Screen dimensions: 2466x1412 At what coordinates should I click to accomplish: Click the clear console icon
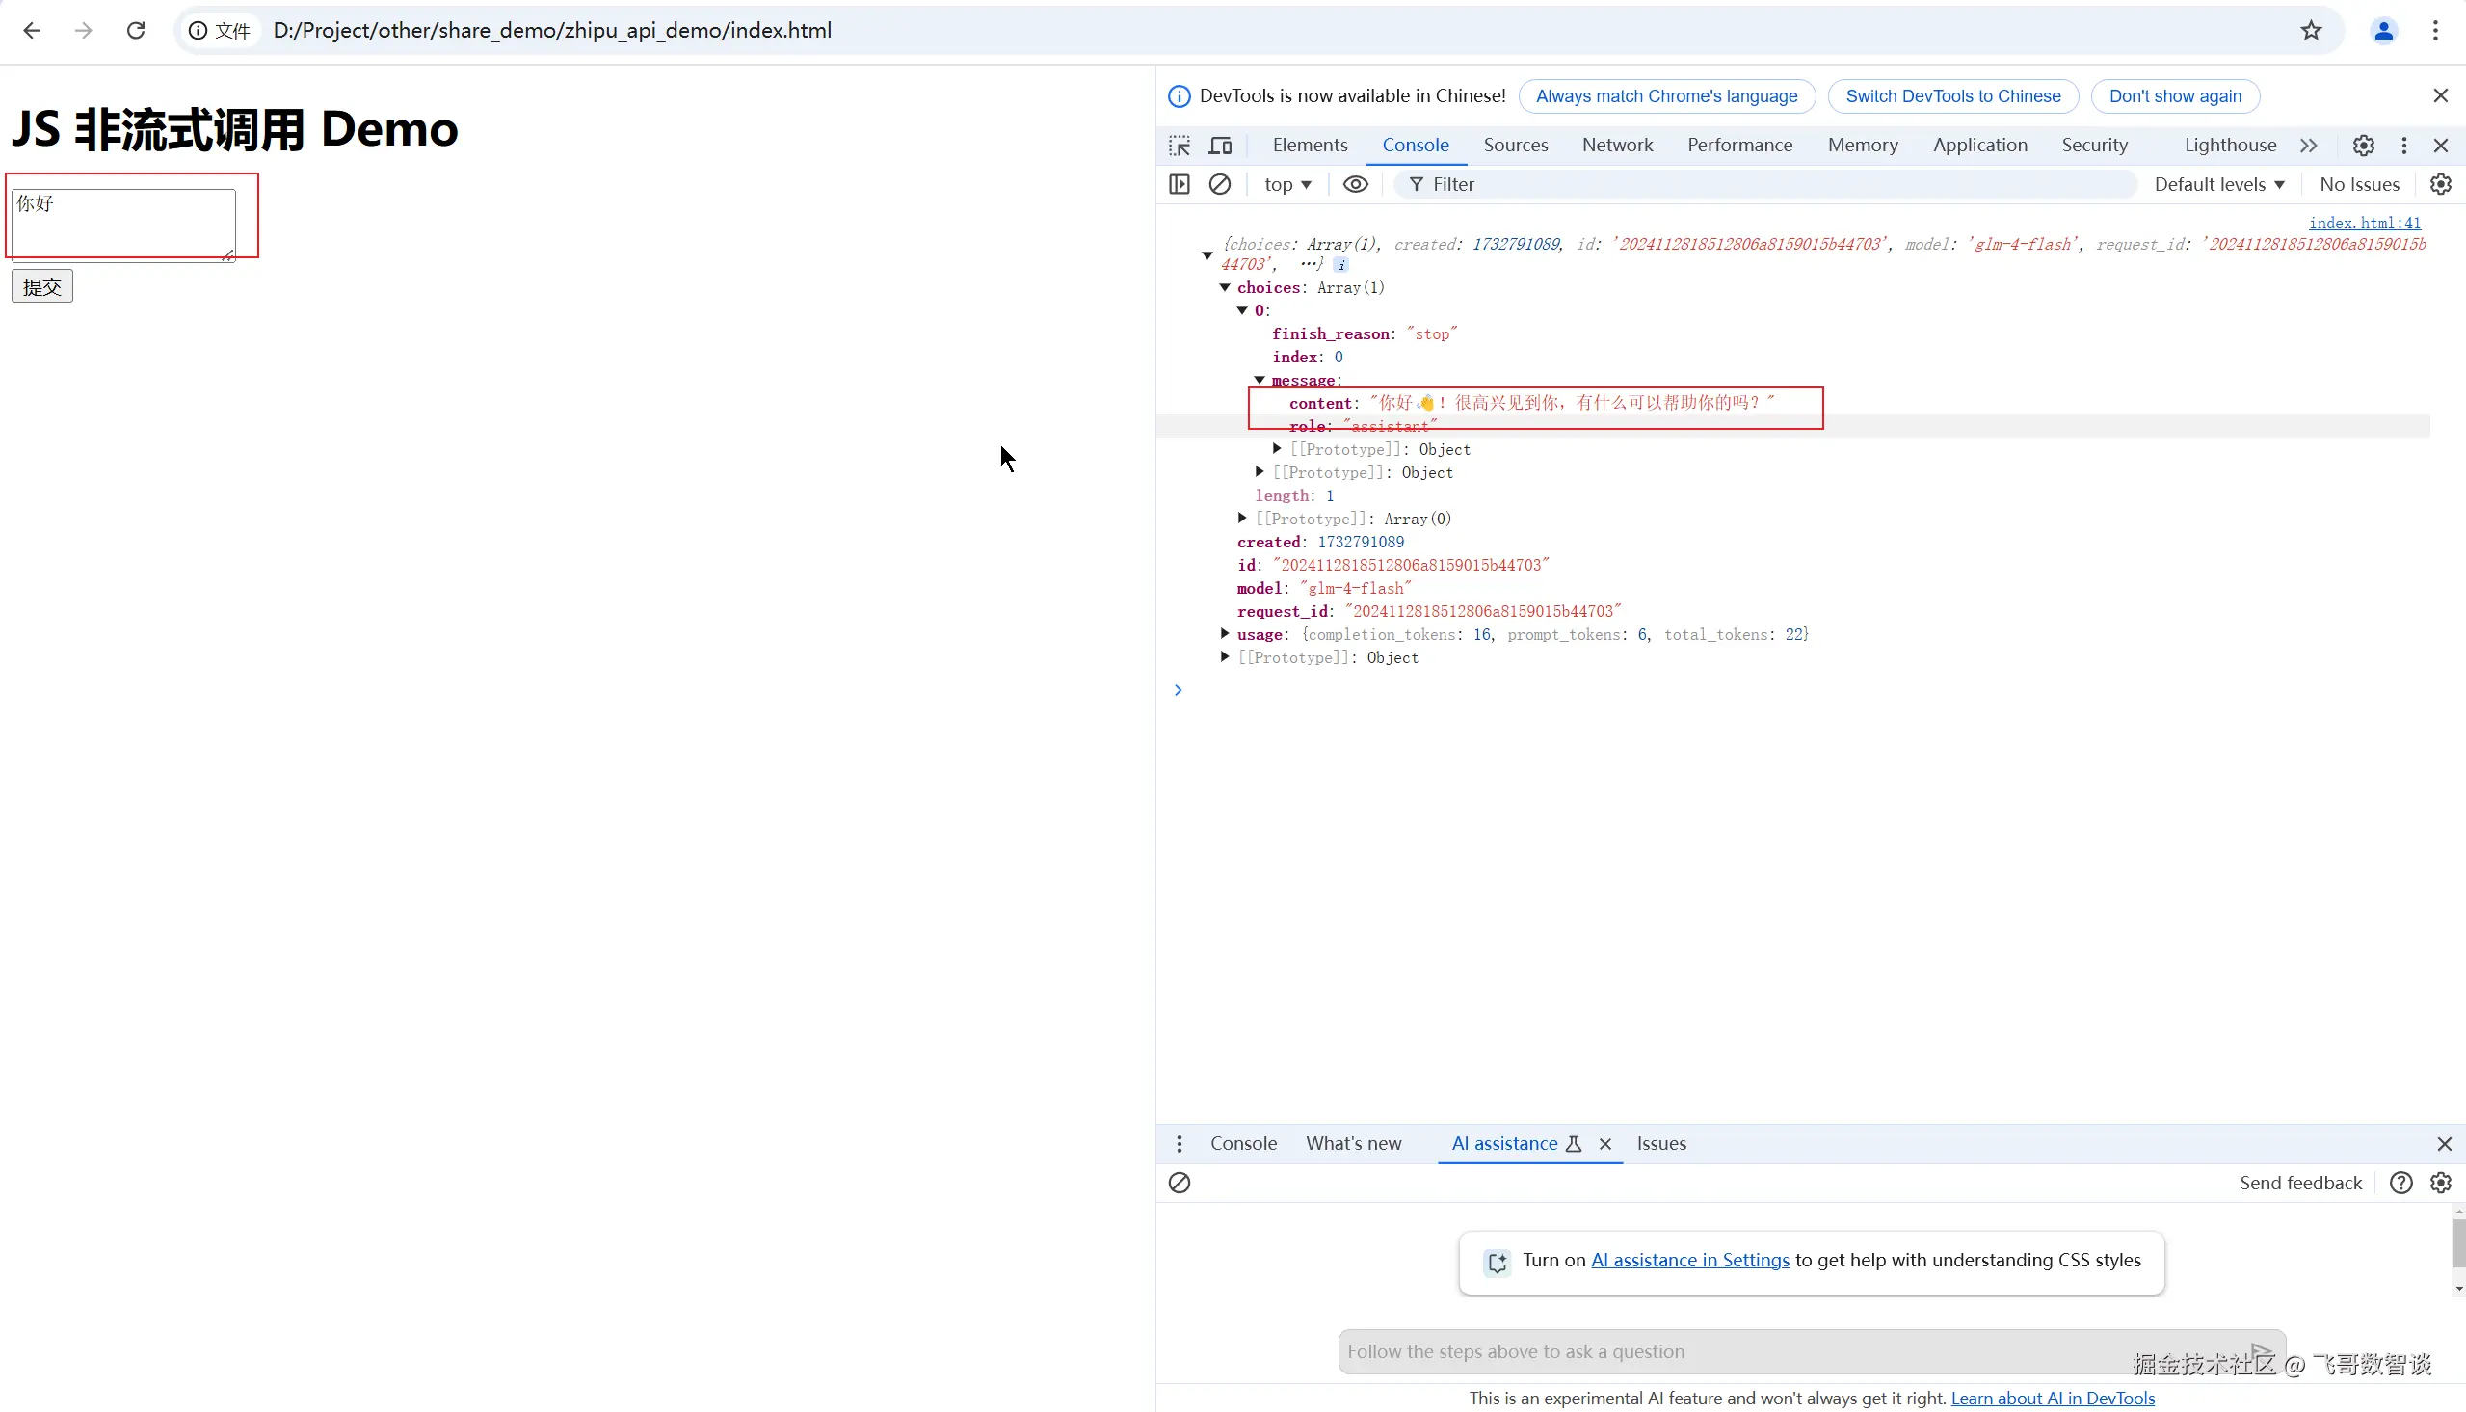(1219, 184)
